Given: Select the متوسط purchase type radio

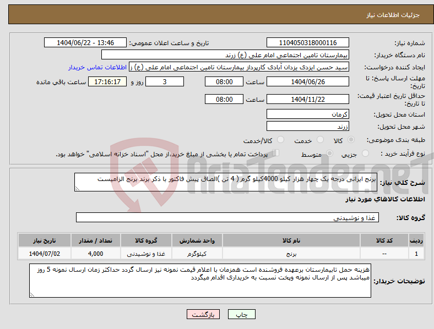Looking at the screenshot, I should pos(330,153).
